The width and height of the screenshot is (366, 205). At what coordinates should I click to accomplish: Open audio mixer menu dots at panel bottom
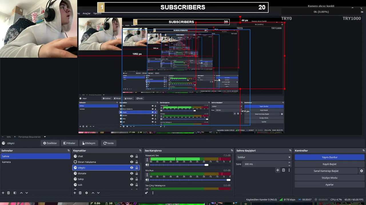pos(153,193)
